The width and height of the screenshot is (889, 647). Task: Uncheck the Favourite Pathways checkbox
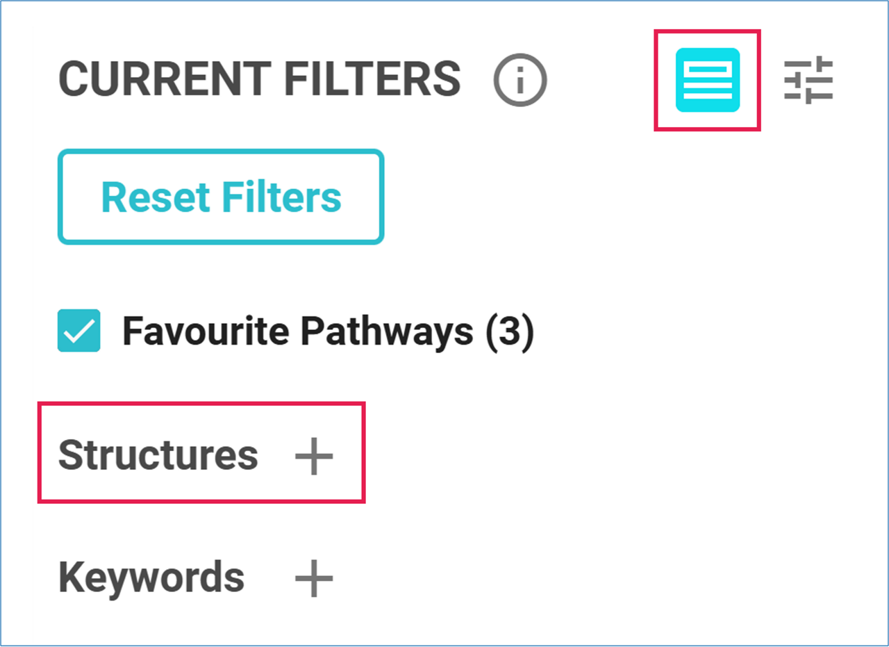(x=78, y=331)
